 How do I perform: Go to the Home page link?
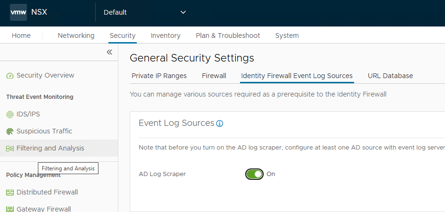21,35
